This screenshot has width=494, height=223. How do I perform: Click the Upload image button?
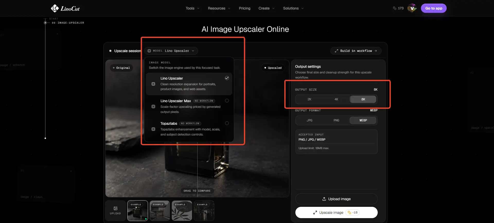click(x=336, y=199)
